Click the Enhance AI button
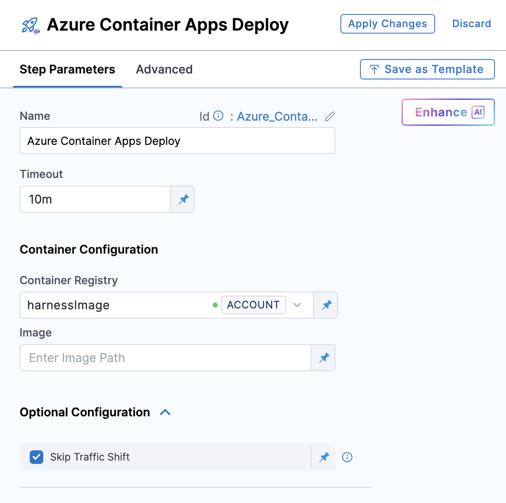Screen dimensions: 506x503 [448, 112]
